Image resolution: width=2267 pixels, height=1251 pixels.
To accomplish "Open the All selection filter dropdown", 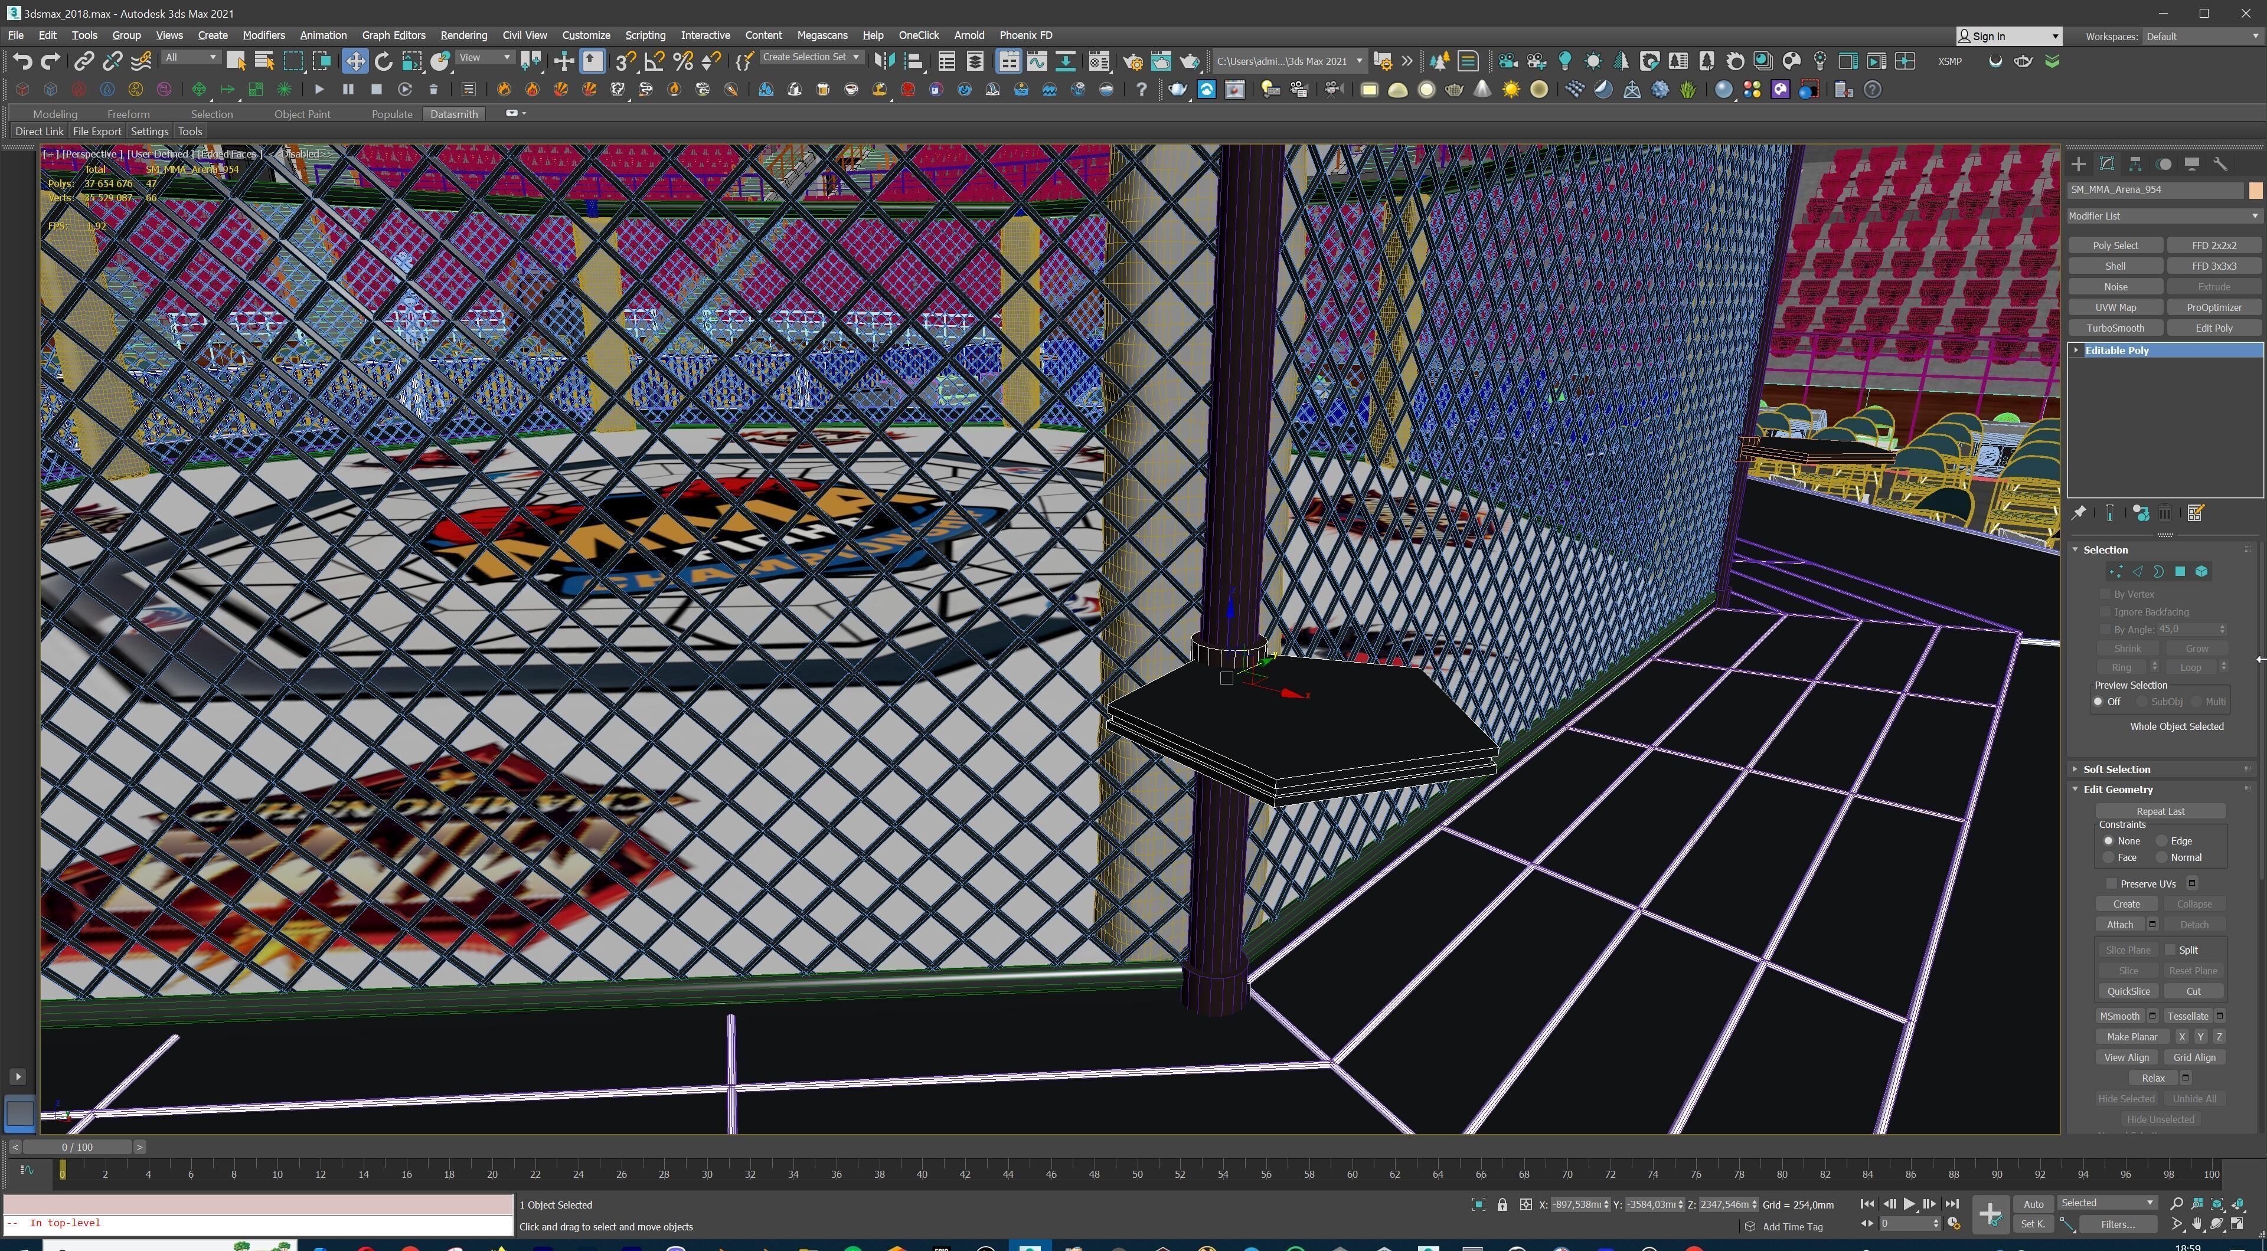I will point(191,57).
